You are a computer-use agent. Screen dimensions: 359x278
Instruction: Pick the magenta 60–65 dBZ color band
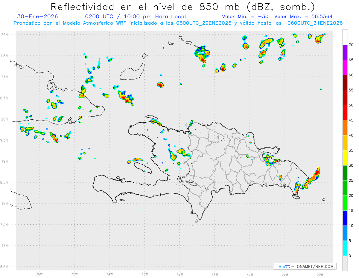click(x=345, y=67)
